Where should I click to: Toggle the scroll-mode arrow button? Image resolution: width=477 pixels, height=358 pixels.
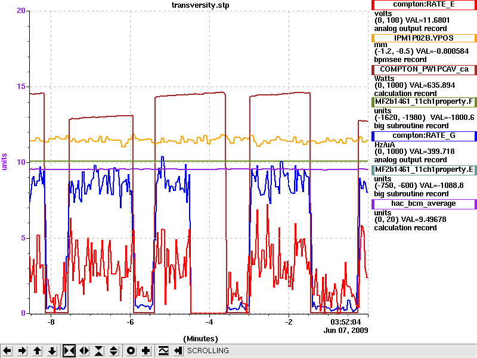[178, 351]
